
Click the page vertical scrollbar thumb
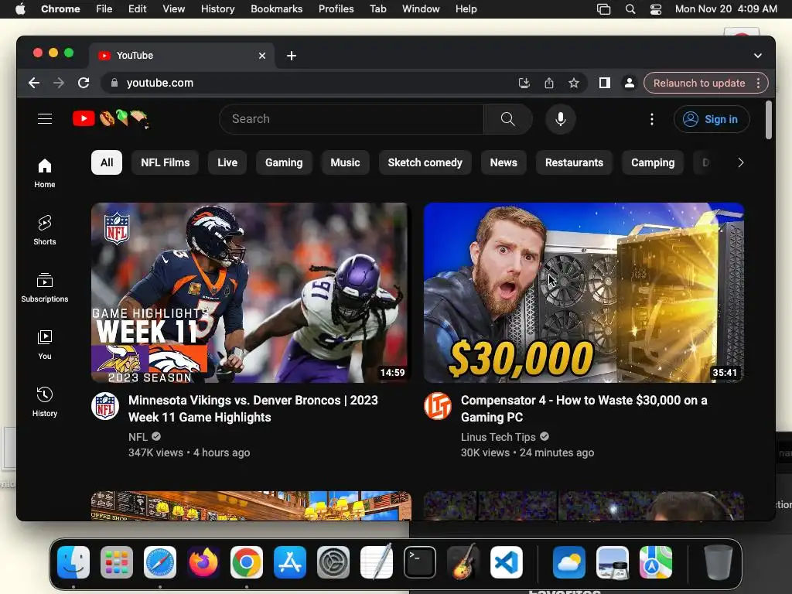(x=768, y=120)
